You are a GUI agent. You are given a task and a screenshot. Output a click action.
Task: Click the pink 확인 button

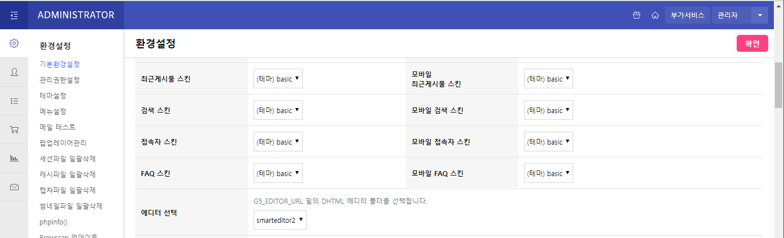pyautogui.click(x=752, y=43)
